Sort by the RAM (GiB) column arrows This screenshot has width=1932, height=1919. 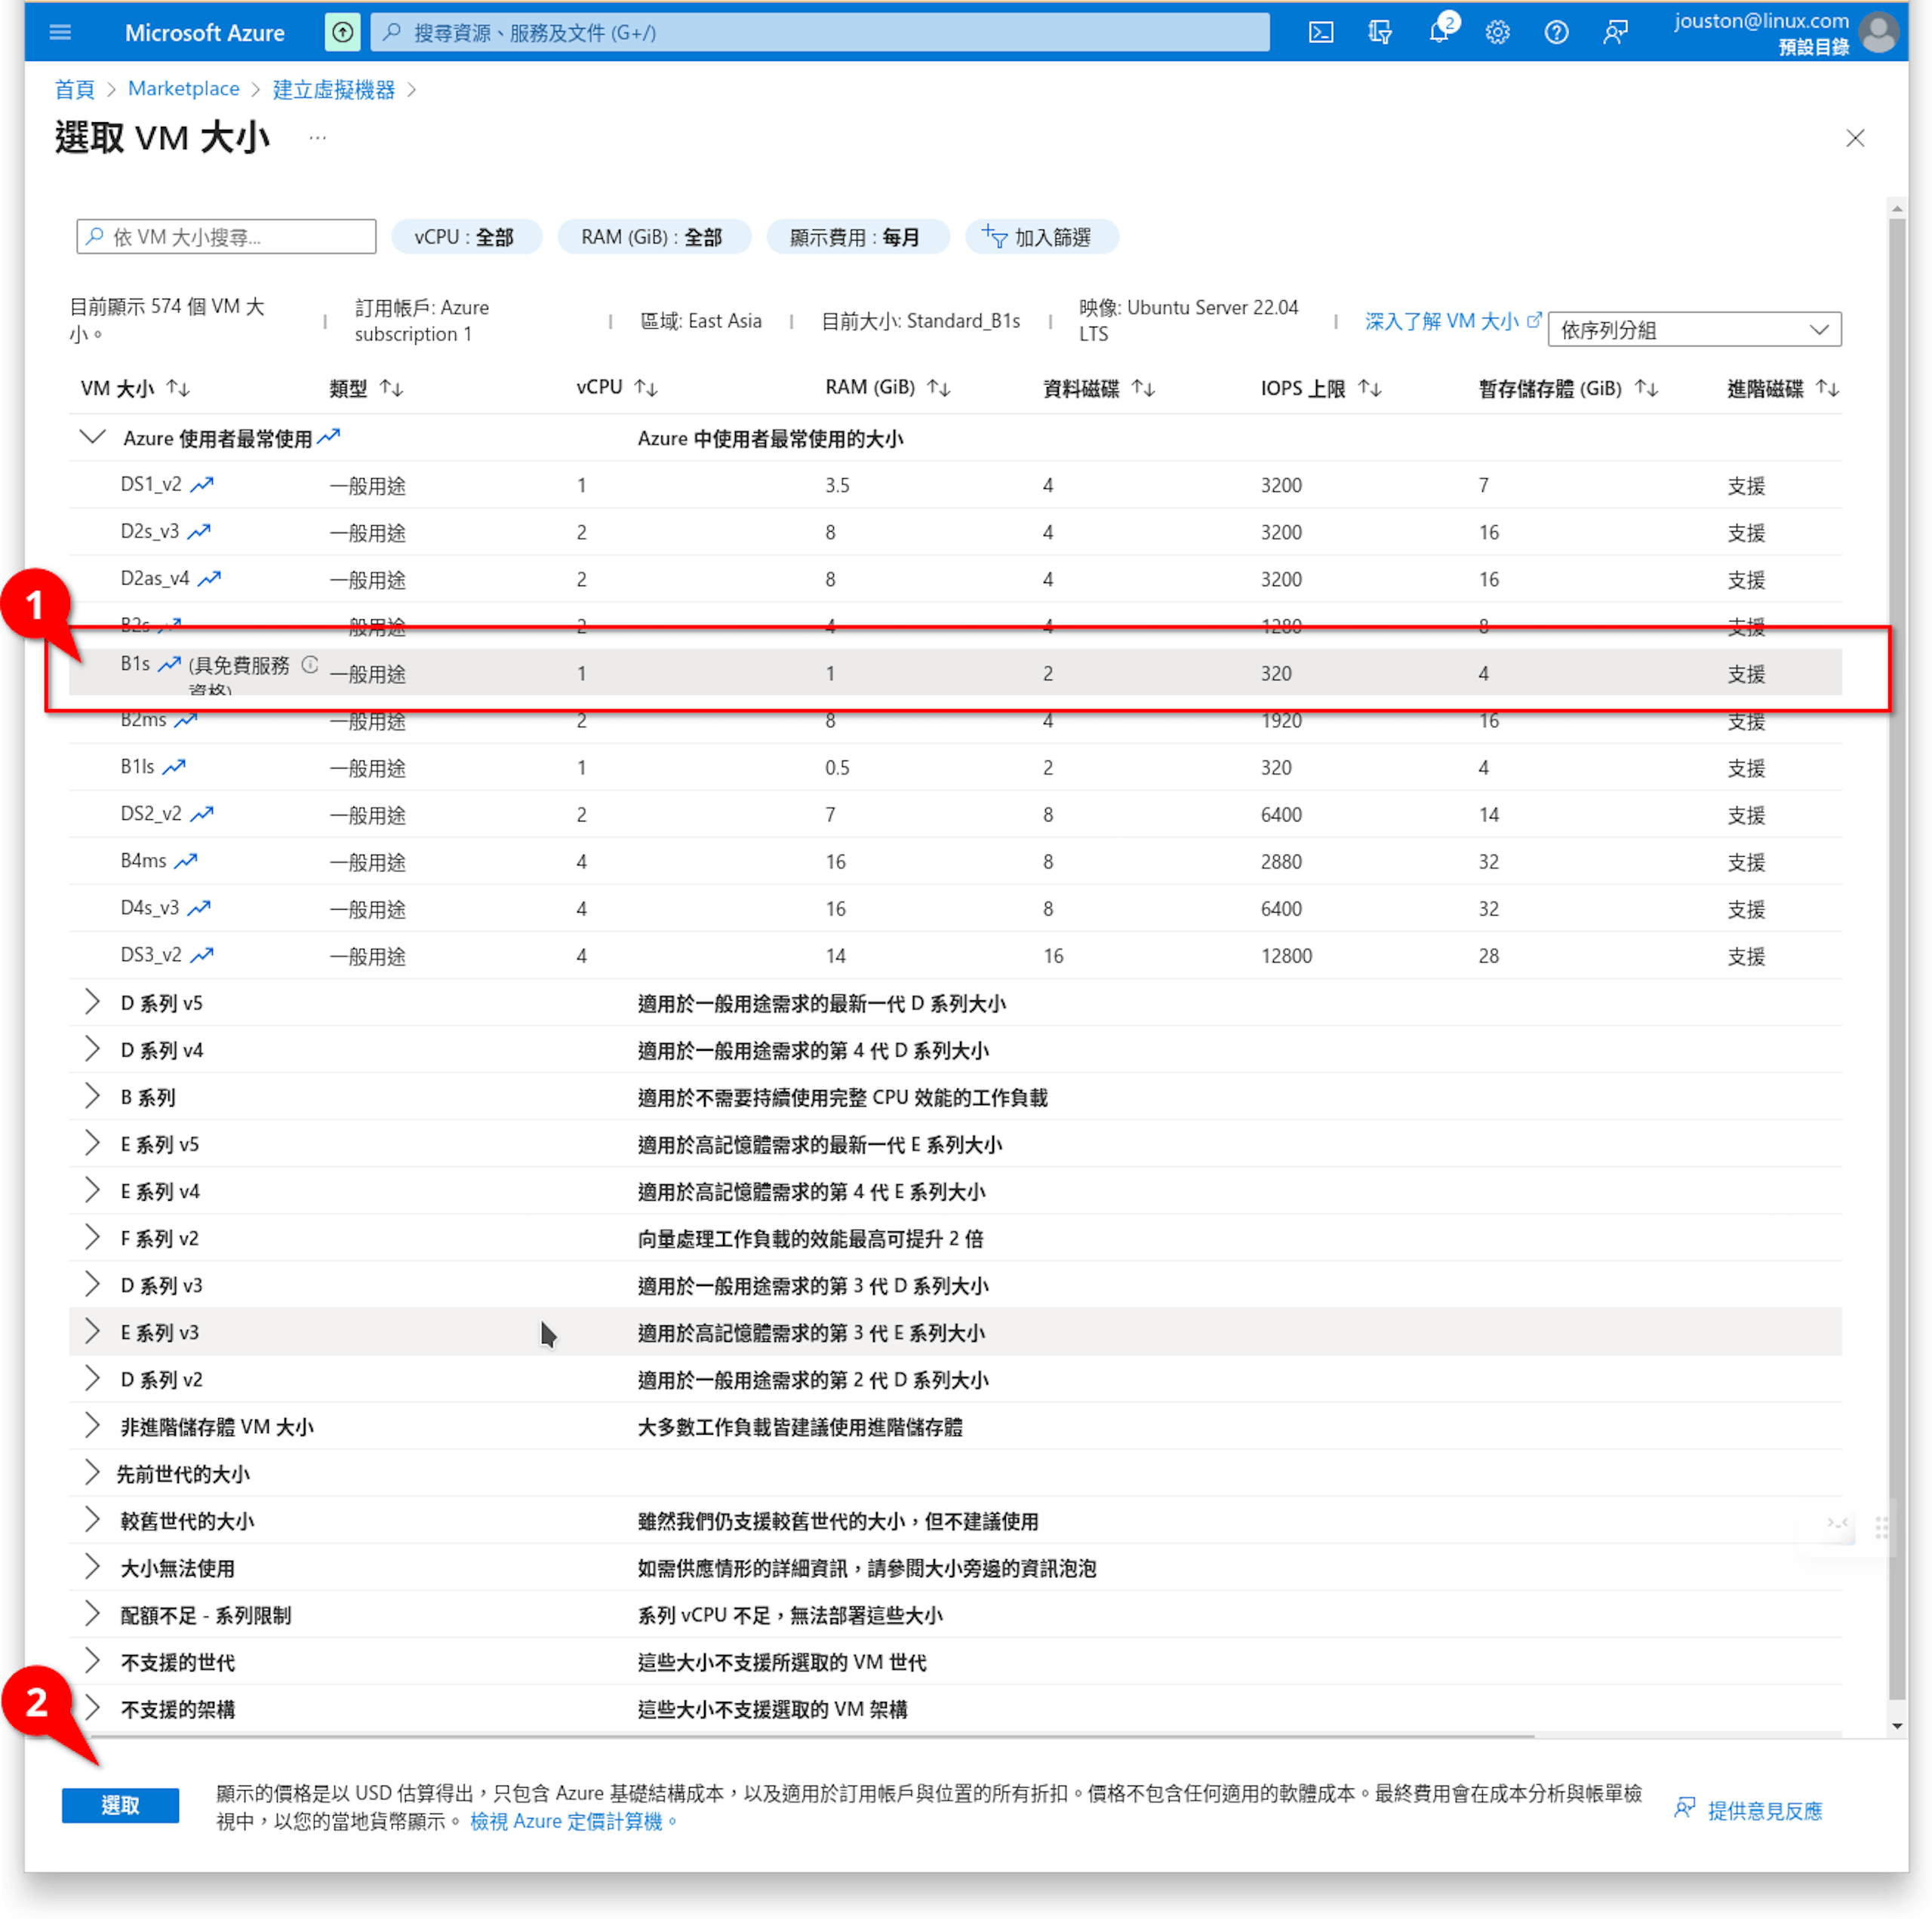939,388
